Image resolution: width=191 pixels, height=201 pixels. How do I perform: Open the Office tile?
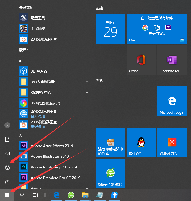point(141,60)
